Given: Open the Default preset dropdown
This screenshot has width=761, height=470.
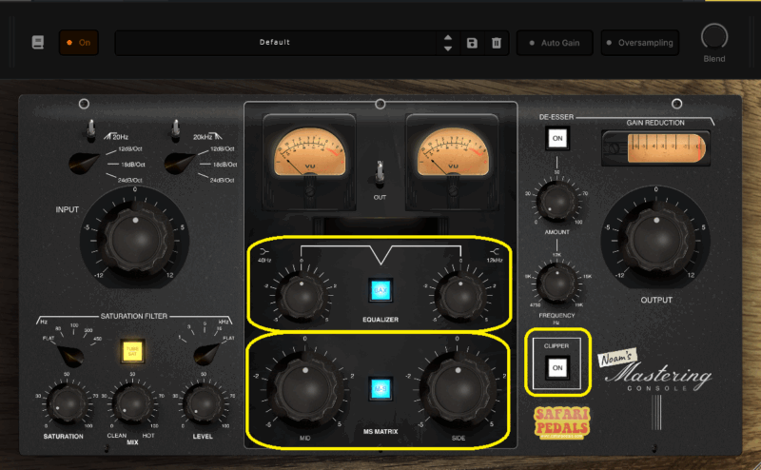Looking at the screenshot, I should (274, 43).
